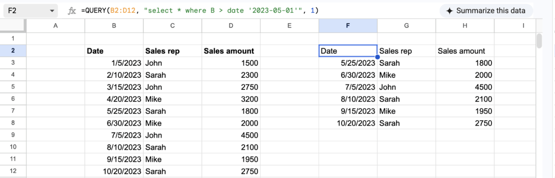The image size is (555, 178).
Task: Click 5/25/2023 in the query result column F
Action: (x=358, y=63)
